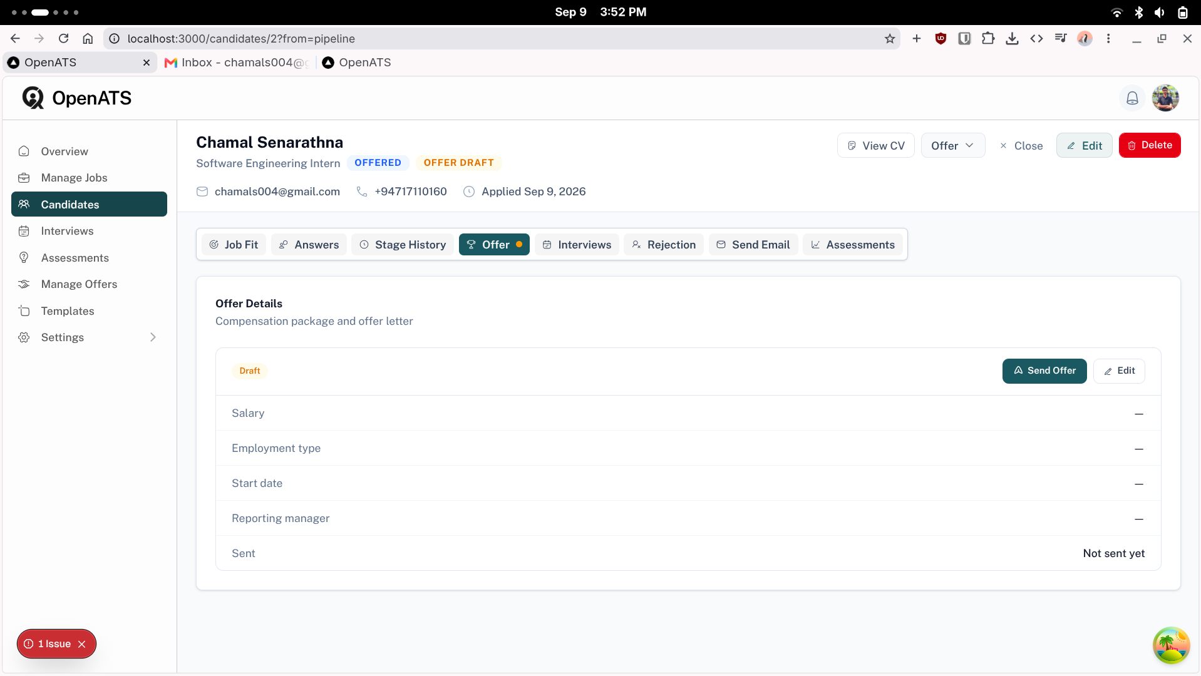The image size is (1201, 676).
Task: Click the Send Offer button
Action: (1044, 371)
